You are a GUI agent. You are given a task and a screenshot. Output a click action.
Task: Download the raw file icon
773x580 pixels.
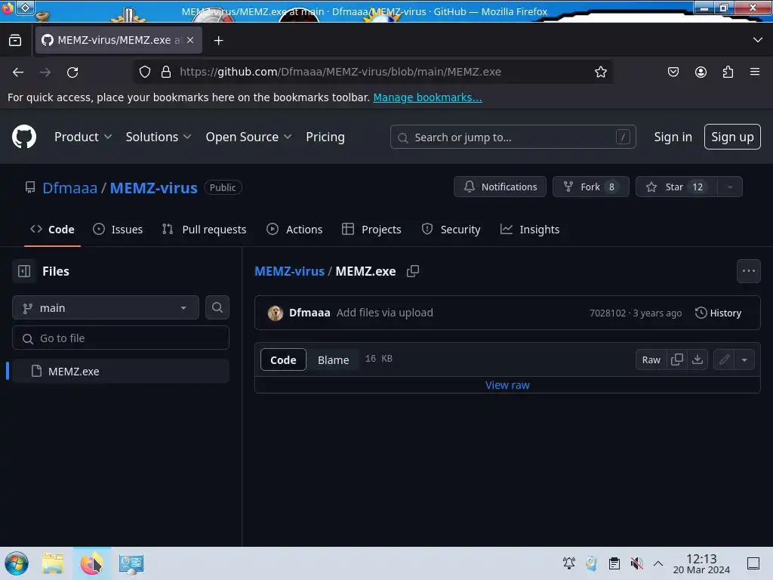(697, 359)
